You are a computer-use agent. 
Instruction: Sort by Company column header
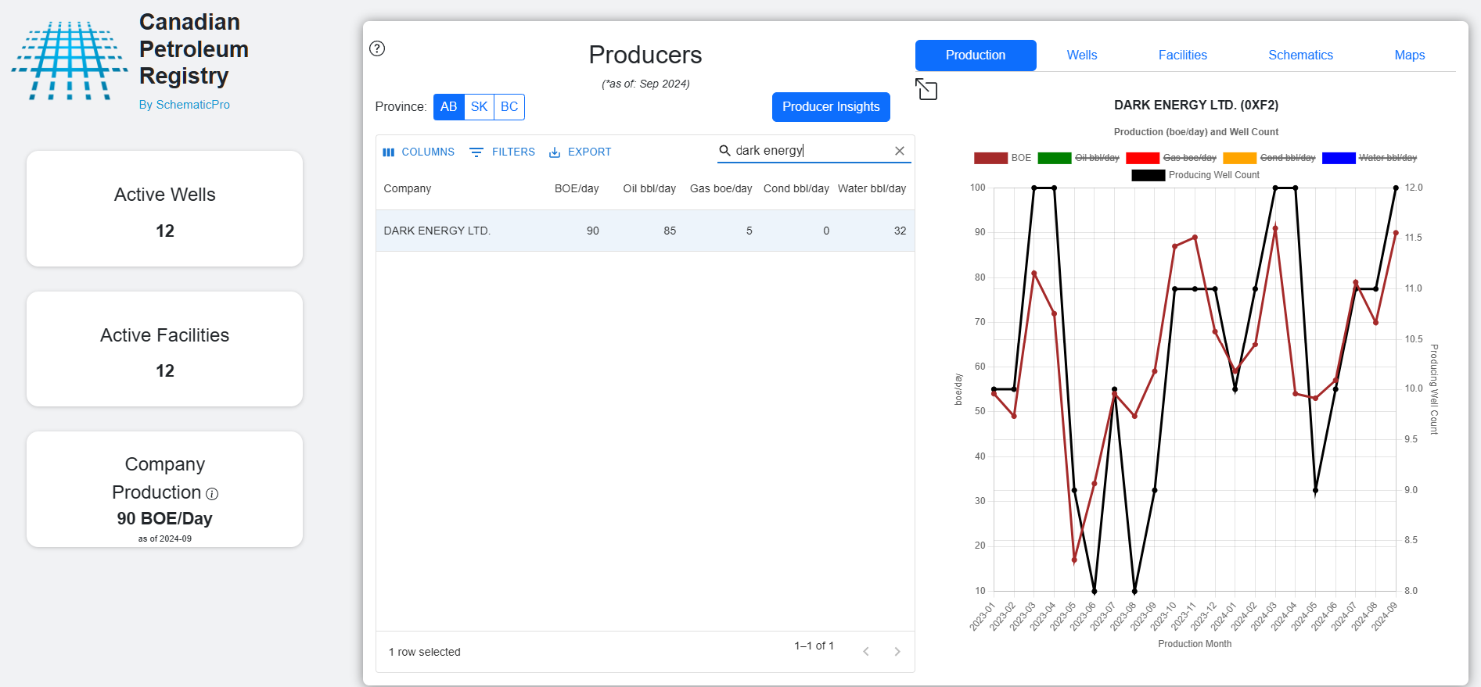point(408,188)
